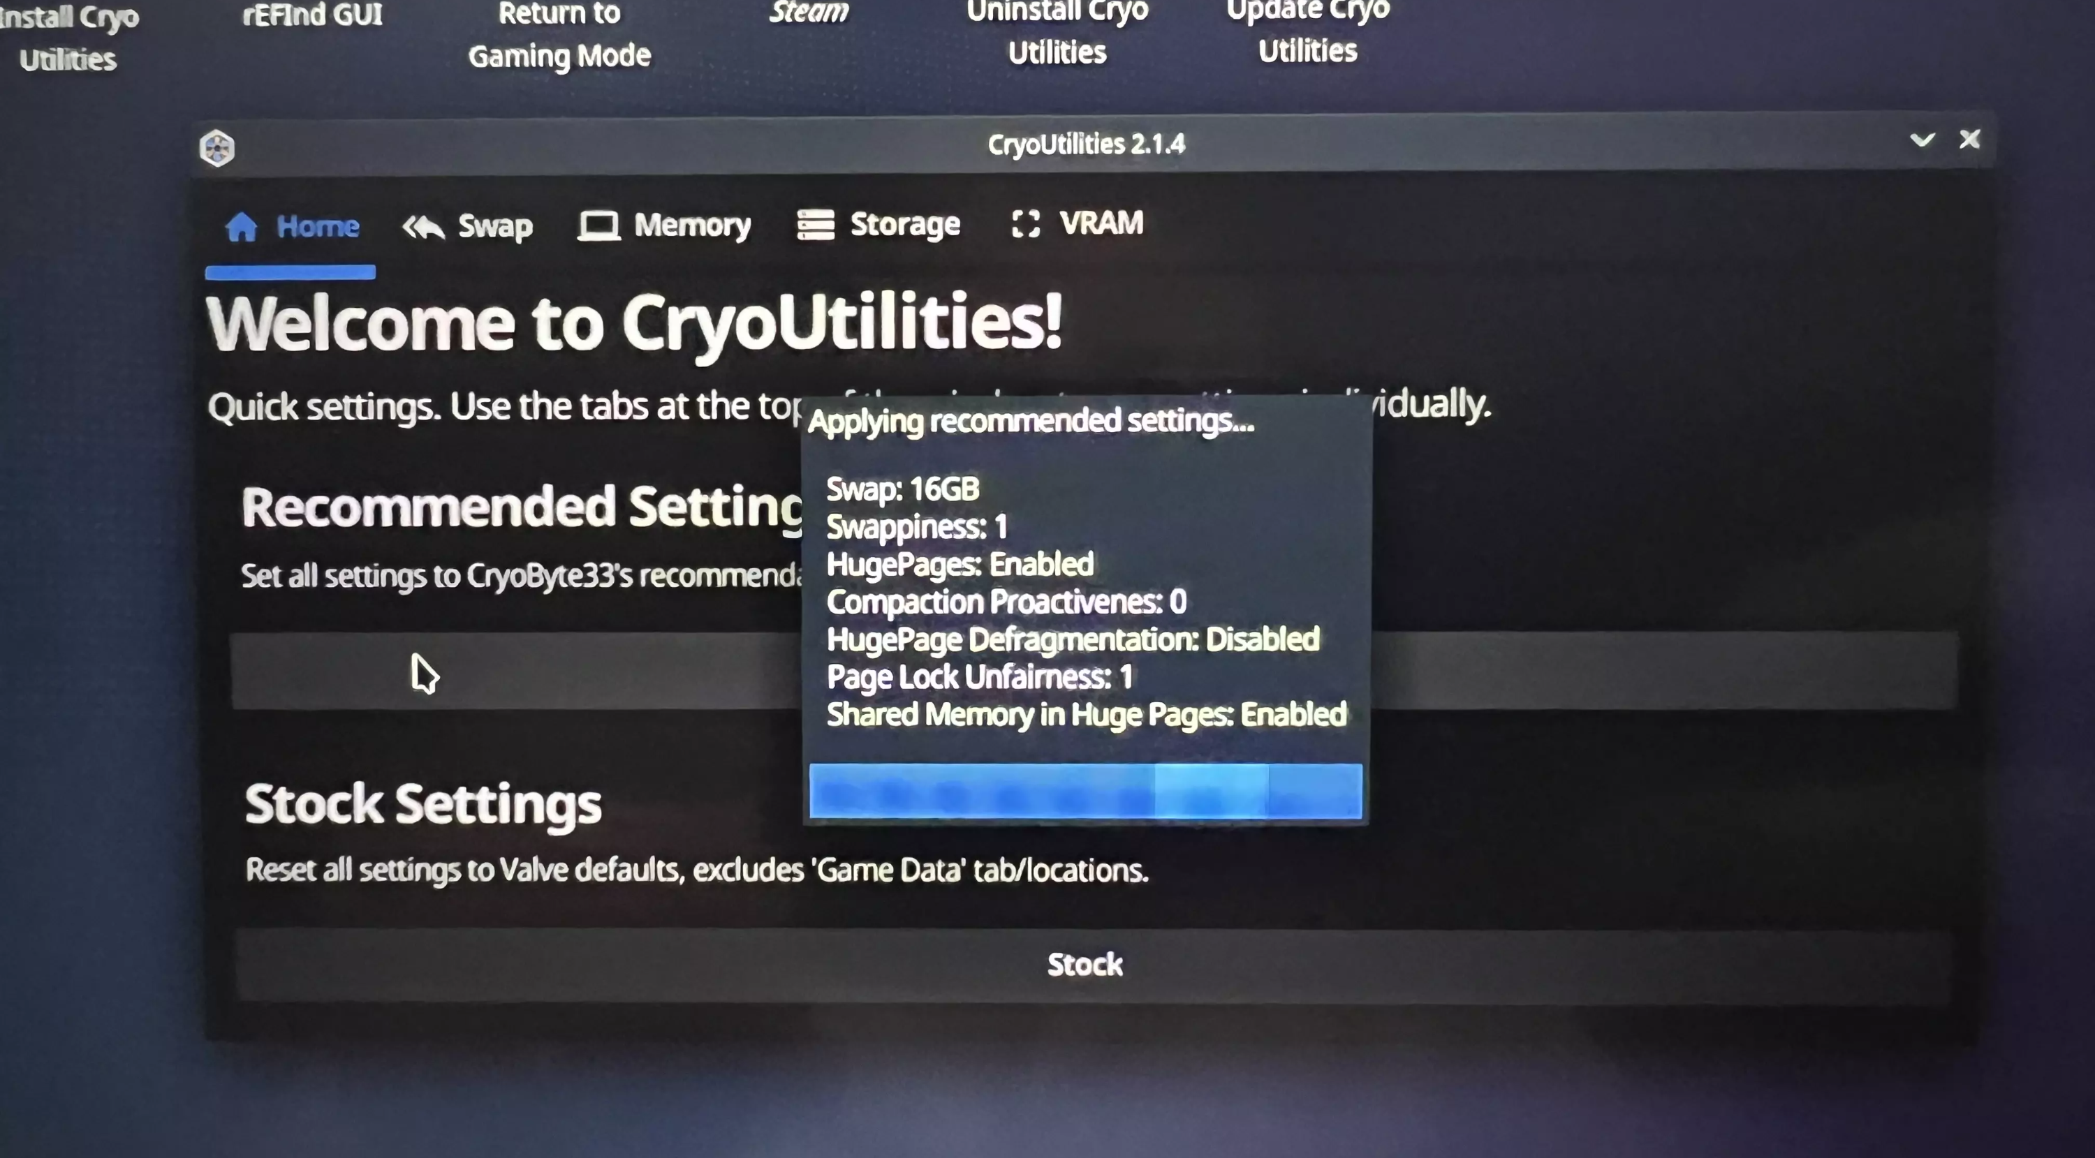Toggle HugePage Defragmentation disabled setting

tap(1071, 637)
